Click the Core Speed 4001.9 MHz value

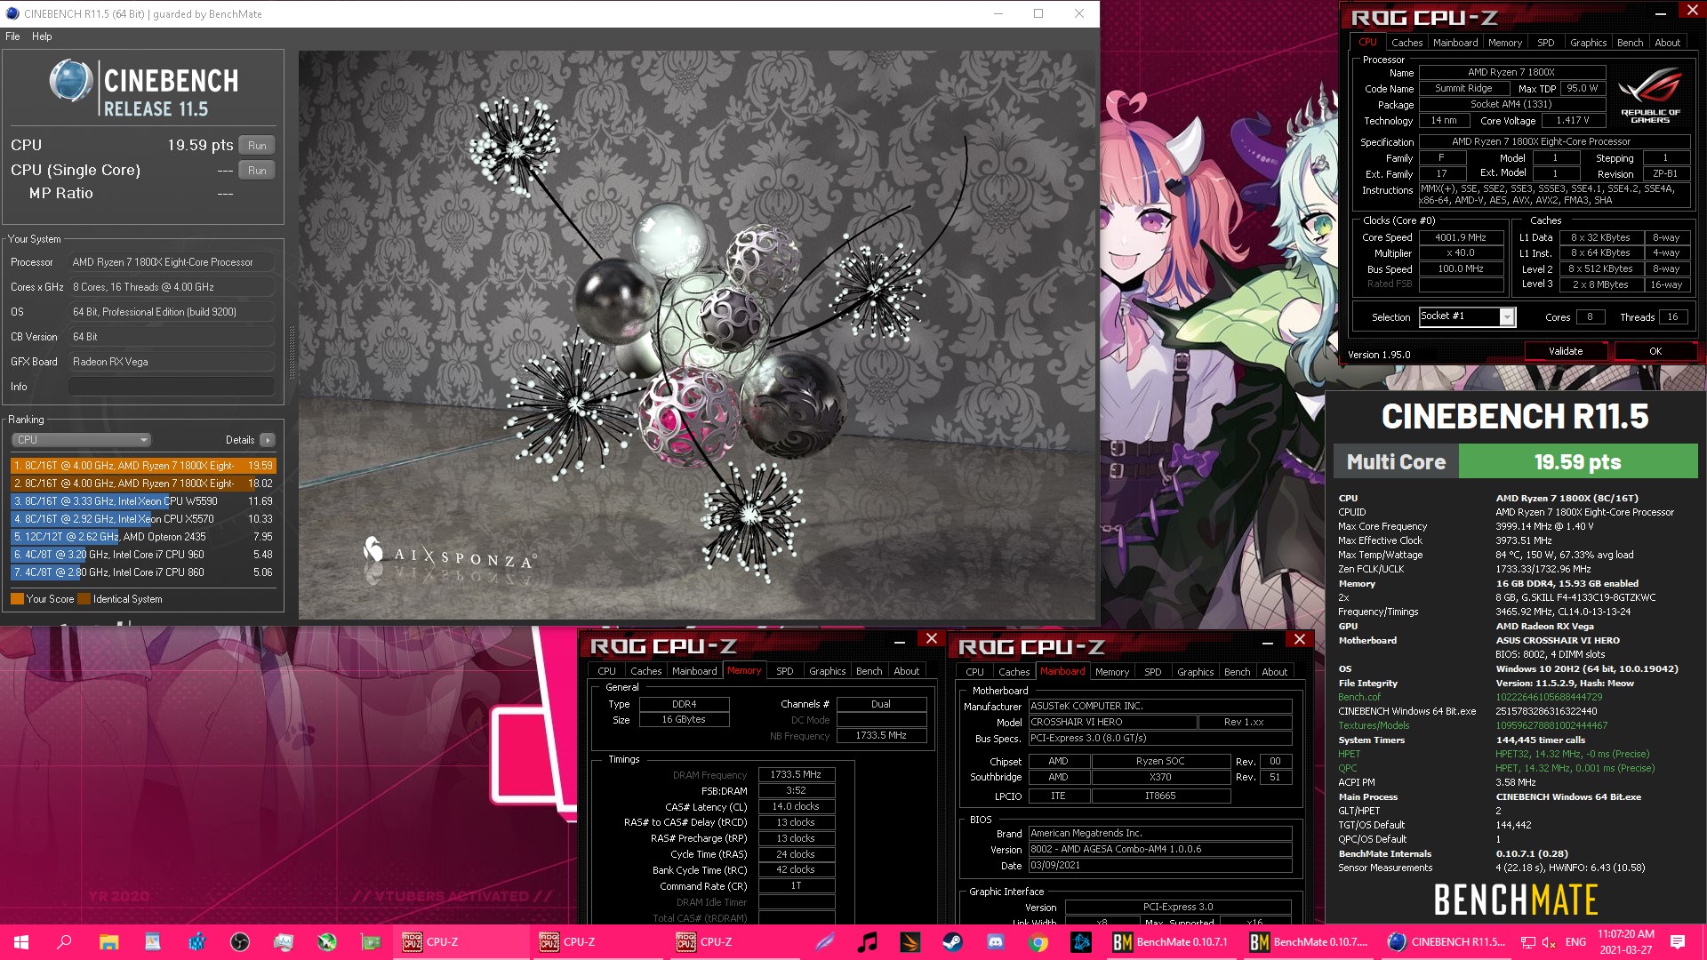pos(1461,237)
